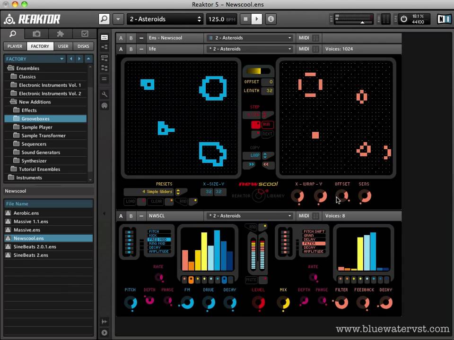
Task: Click the LOAD preset button
Action: [x=131, y=201]
